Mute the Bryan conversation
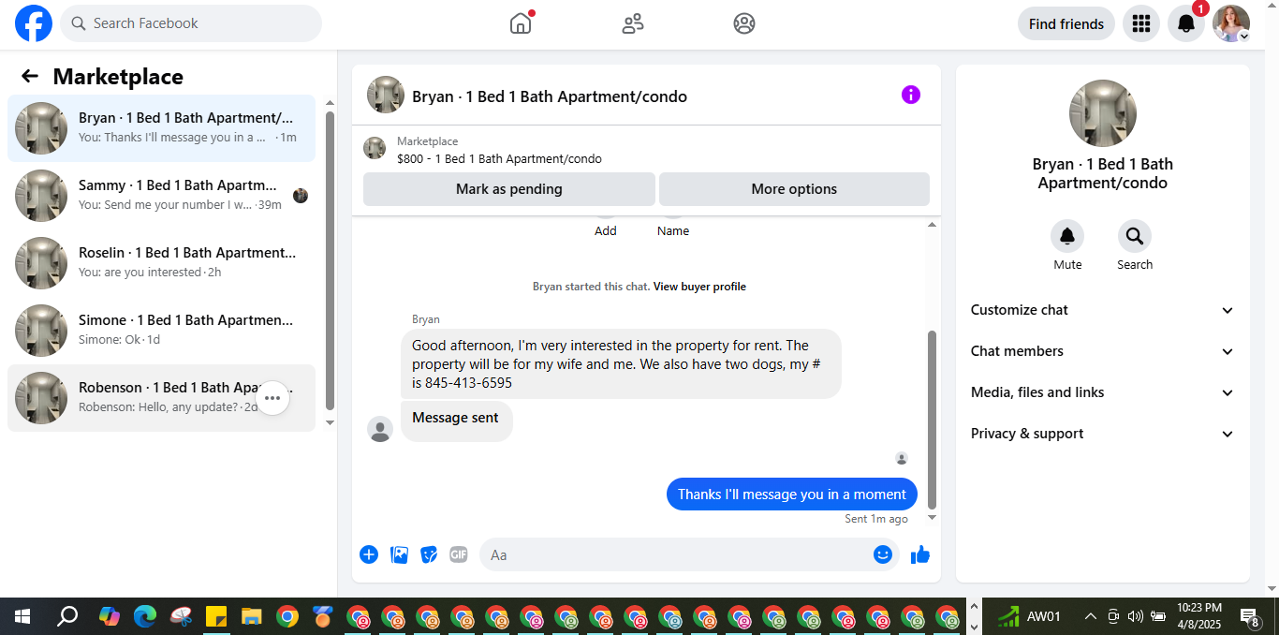The height and width of the screenshot is (635, 1279). (x=1067, y=236)
